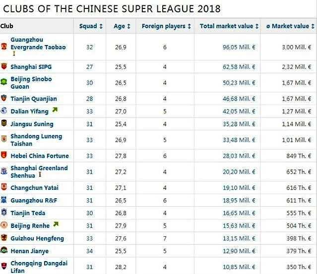Click the Dalian Yifang club crest
The height and width of the screenshot is (274, 317).
point(4,110)
